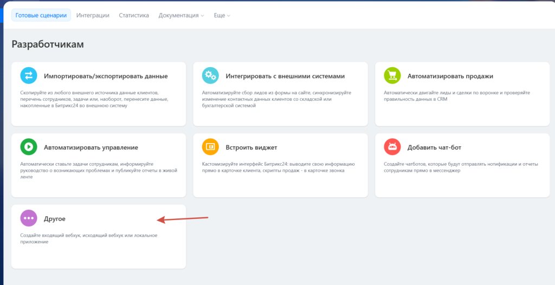Click the purple three-dots Другое icon
This screenshot has height=285, width=555.
28,218
